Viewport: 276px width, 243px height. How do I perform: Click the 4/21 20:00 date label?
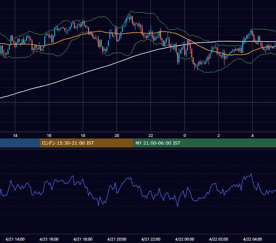[117, 239]
